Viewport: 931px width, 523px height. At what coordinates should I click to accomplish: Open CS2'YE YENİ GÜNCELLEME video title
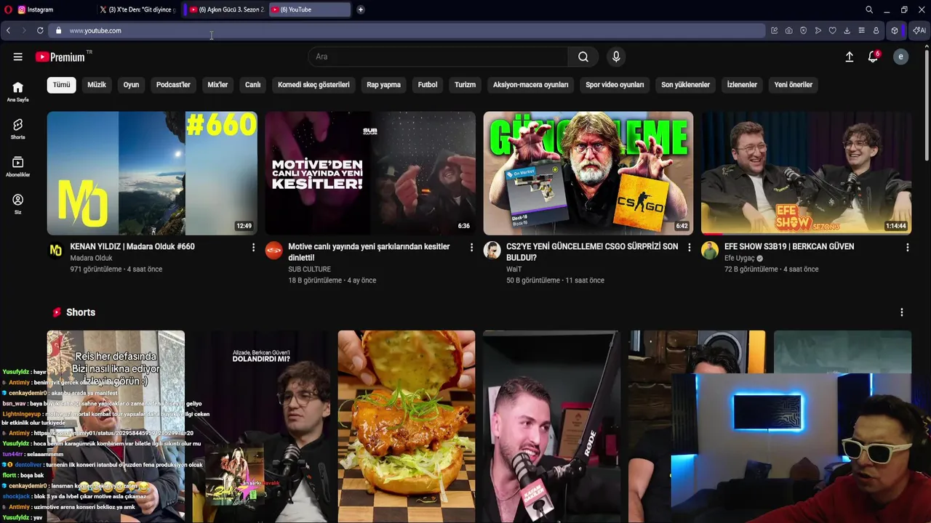tap(592, 252)
